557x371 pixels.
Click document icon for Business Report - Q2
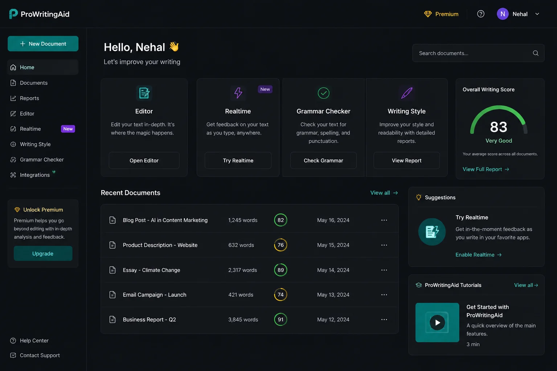112,320
